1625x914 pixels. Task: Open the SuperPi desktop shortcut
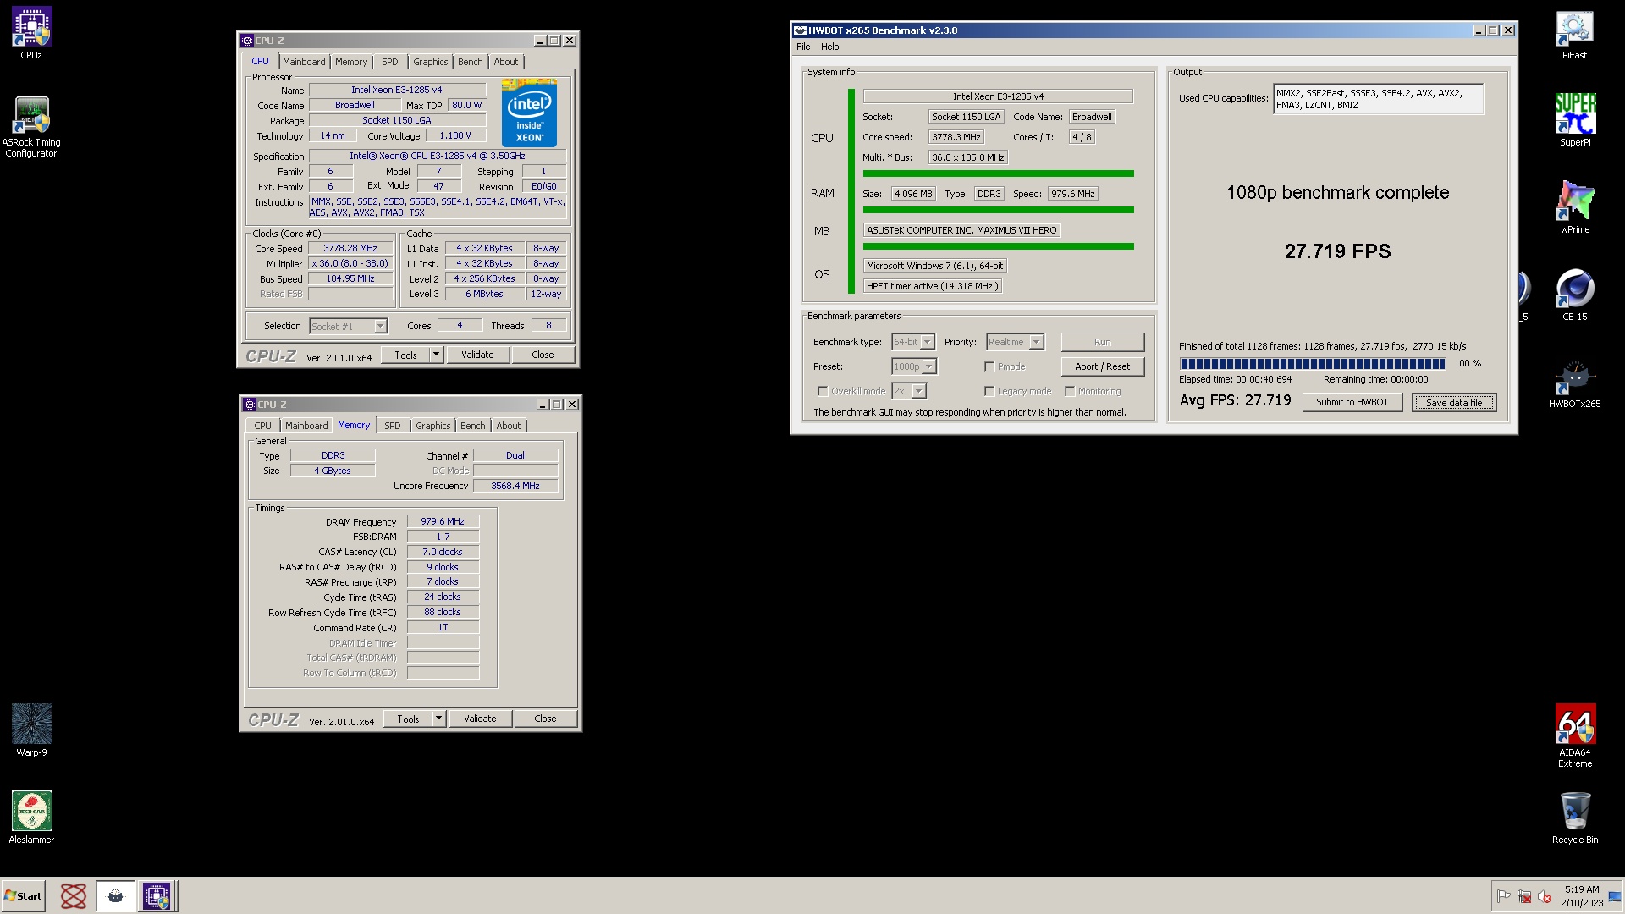(x=1574, y=120)
